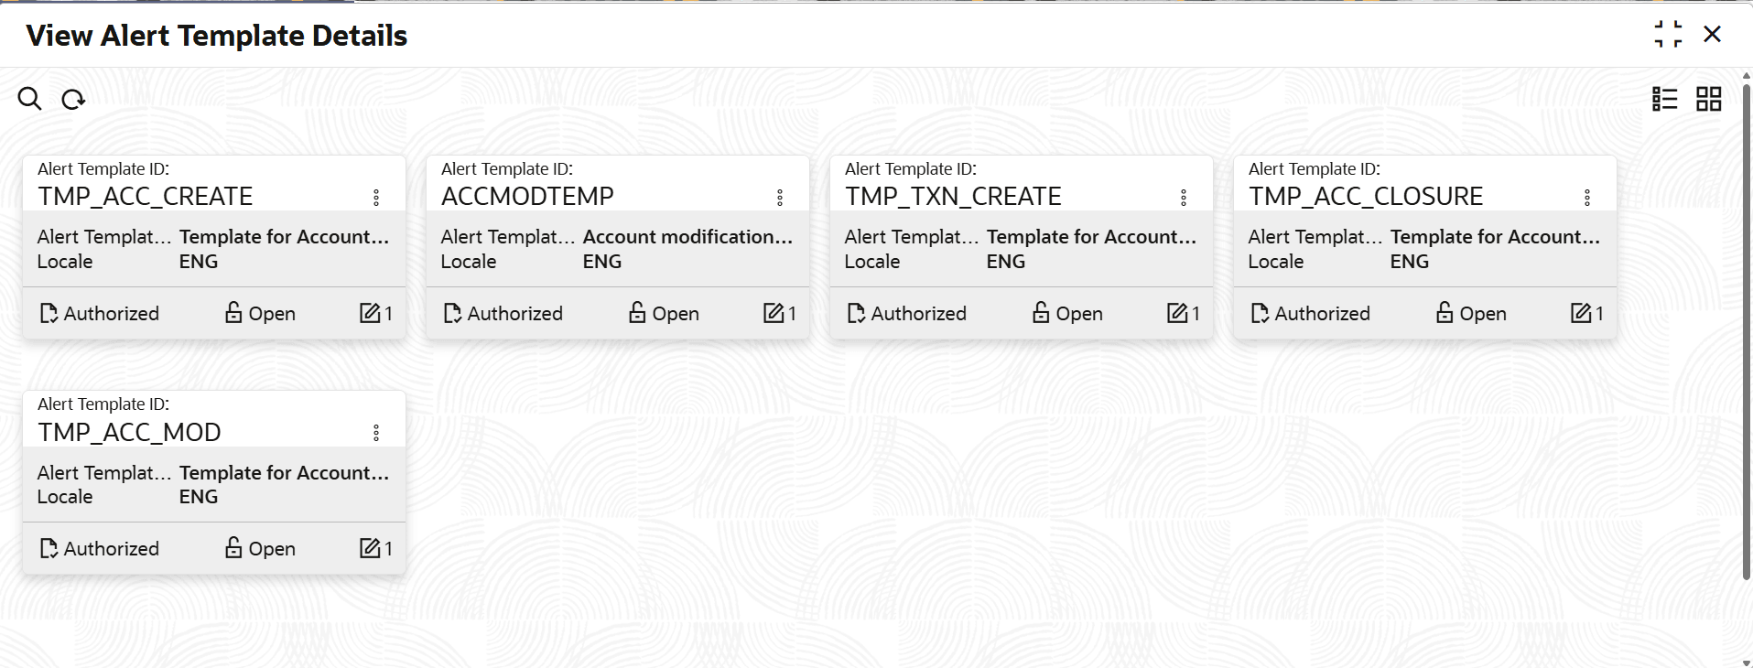Image resolution: width=1753 pixels, height=668 pixels.
Task: Click the unlock icon on TMP_ACC_MOD card
Action: tap(233, 548)
